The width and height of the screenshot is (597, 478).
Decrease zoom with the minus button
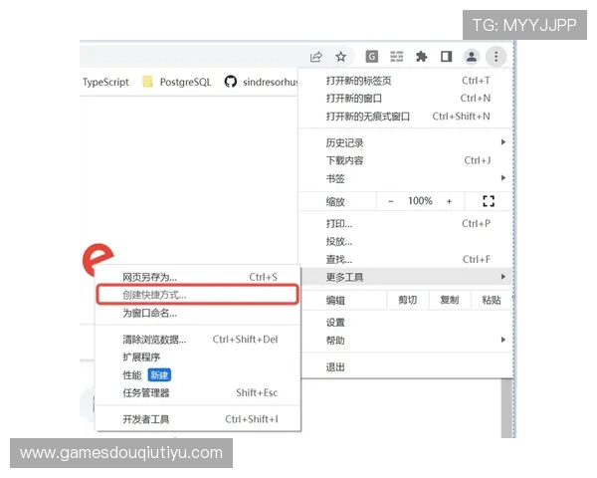click(x=391, y=201)
